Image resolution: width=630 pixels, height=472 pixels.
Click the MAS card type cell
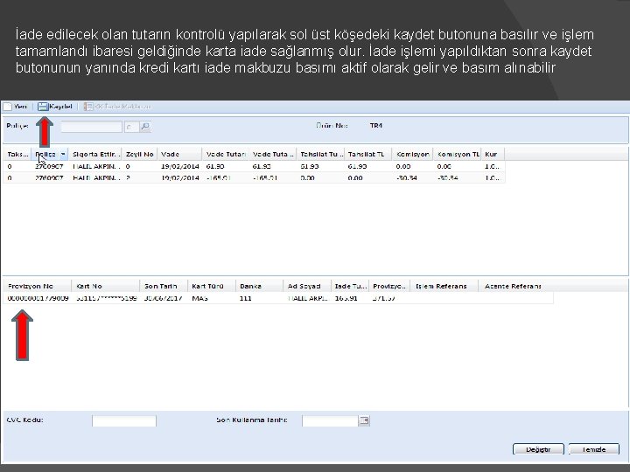tap(200, 298)
